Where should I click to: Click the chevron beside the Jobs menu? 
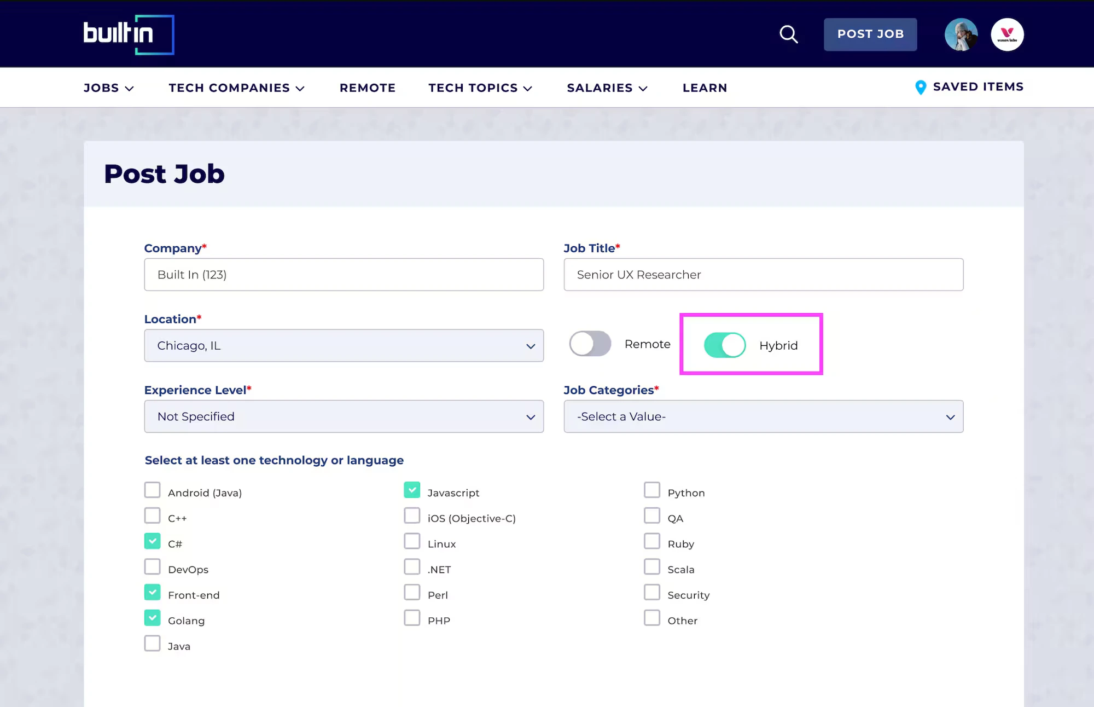pos(130,89)
